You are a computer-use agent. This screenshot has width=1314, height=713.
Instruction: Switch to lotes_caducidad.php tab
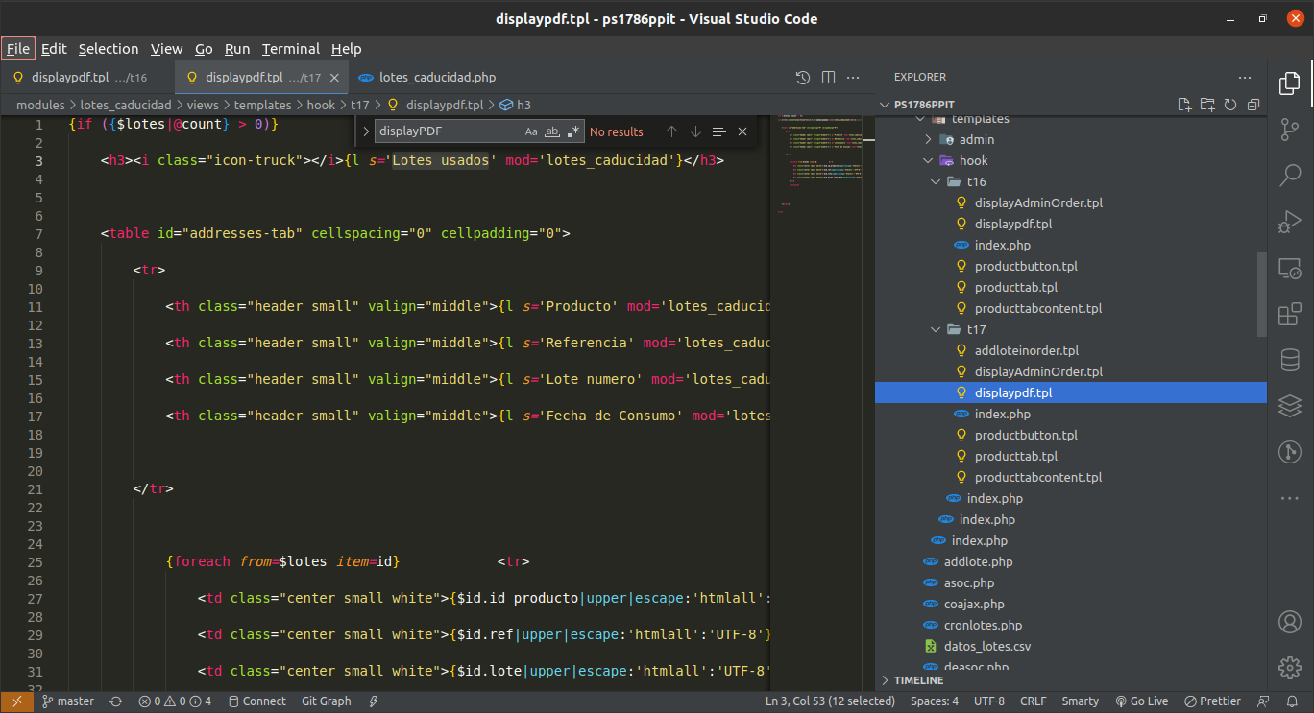click(437, 78)
